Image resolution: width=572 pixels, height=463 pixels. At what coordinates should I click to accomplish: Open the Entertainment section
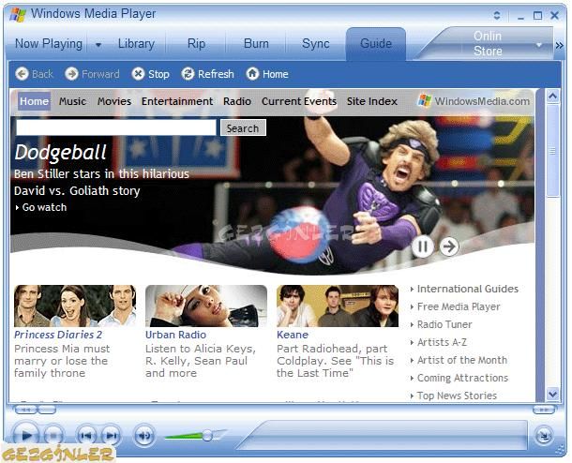[x=177, y=101]
